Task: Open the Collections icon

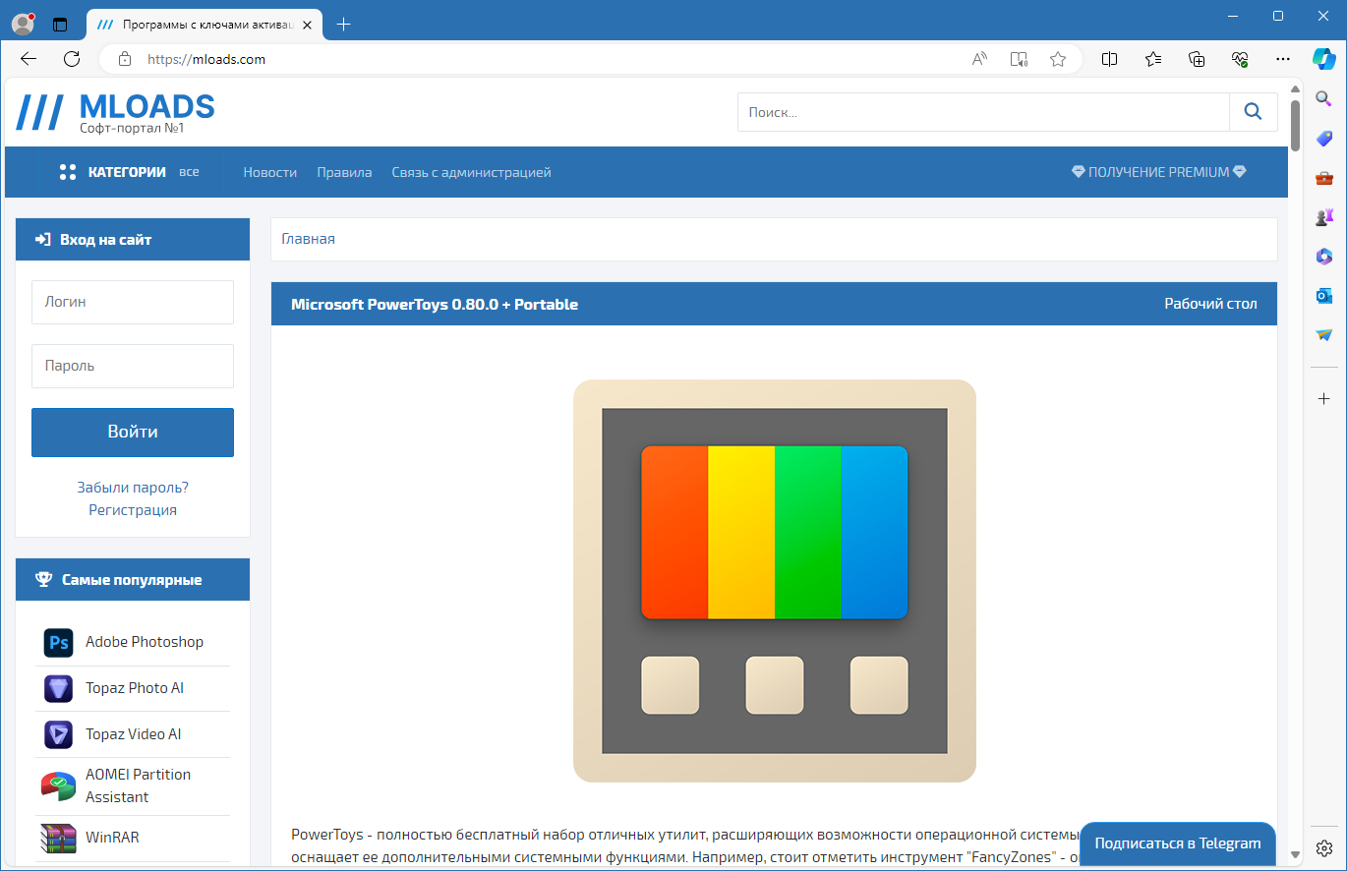Action: (x=1197, y=59)
